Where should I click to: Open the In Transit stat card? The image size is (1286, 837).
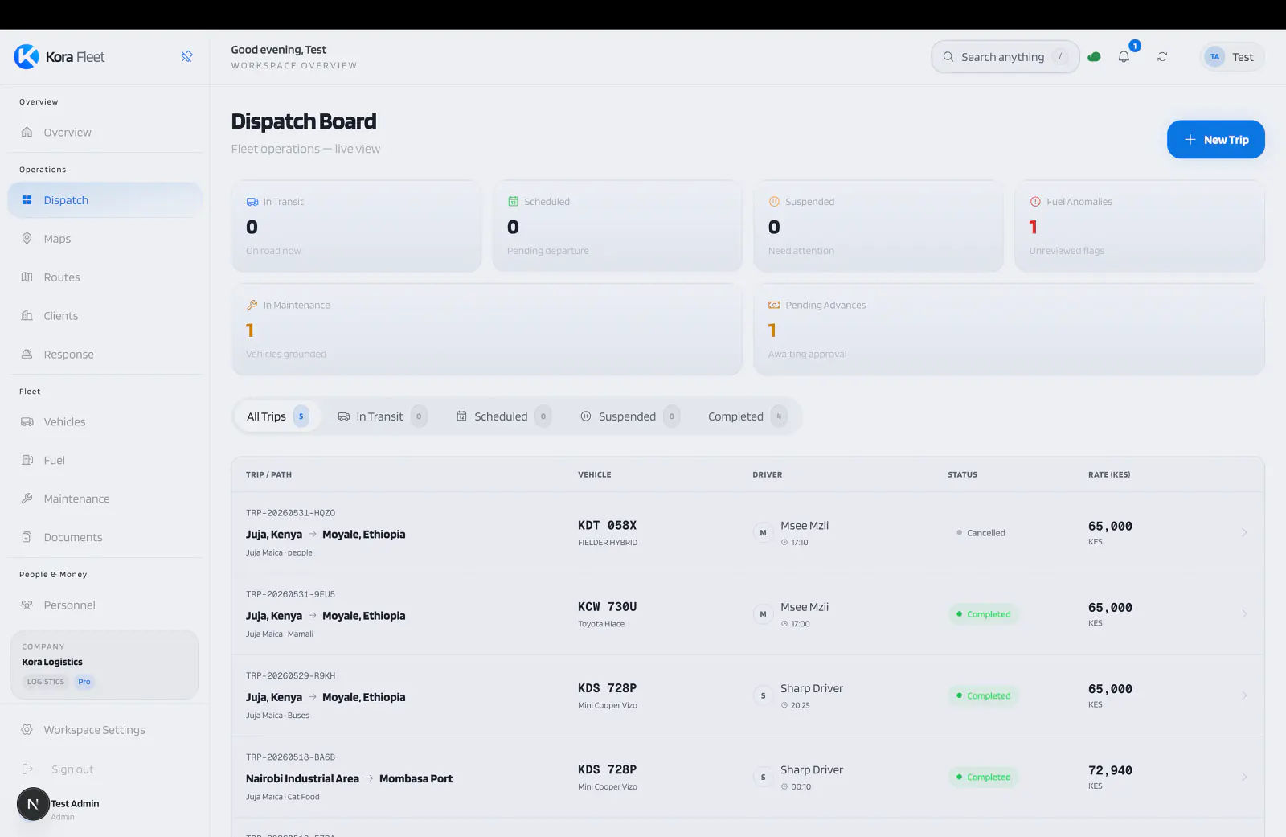(x=356, y=226)
